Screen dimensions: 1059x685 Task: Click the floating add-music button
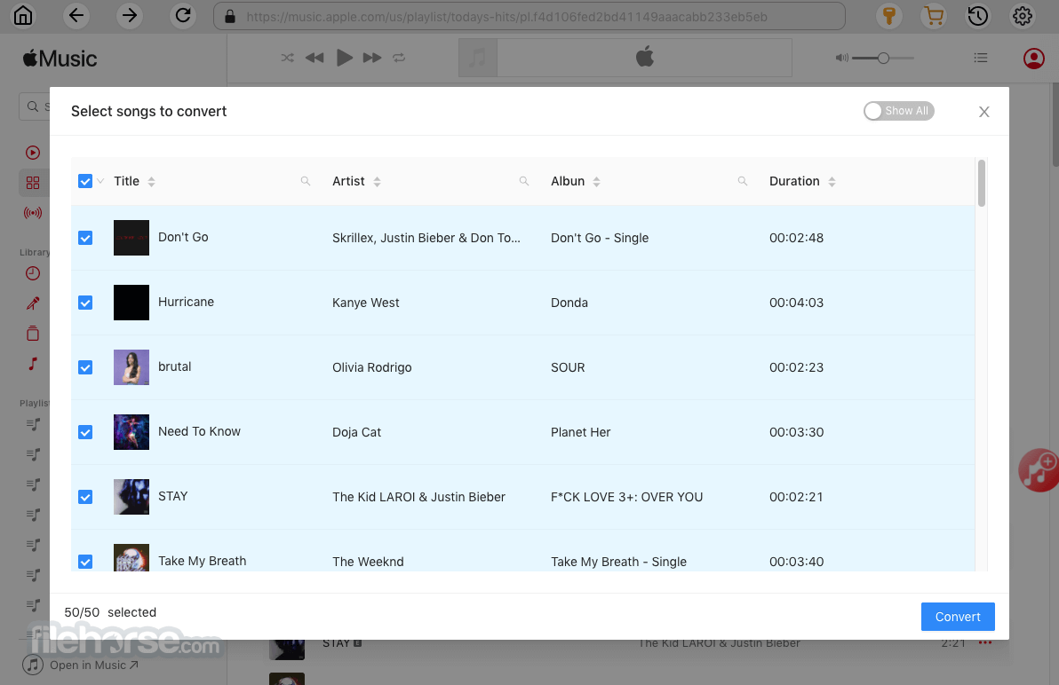coord(1039,470)
